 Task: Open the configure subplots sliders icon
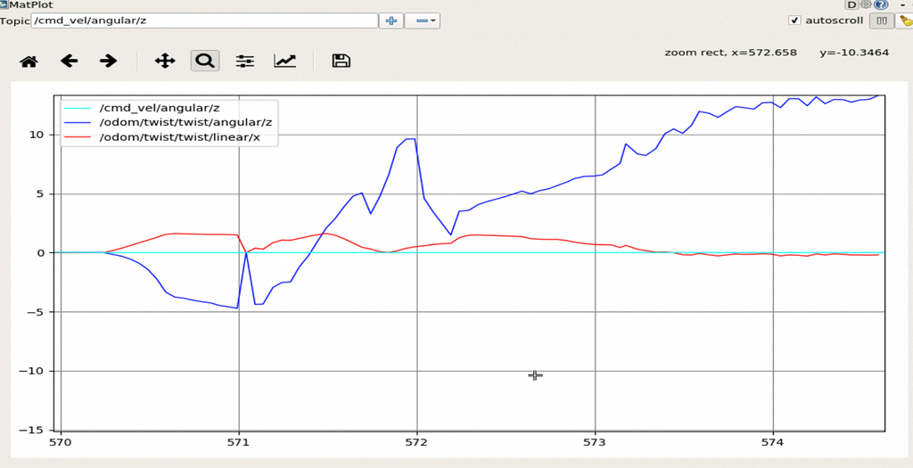tap(245, 62)
